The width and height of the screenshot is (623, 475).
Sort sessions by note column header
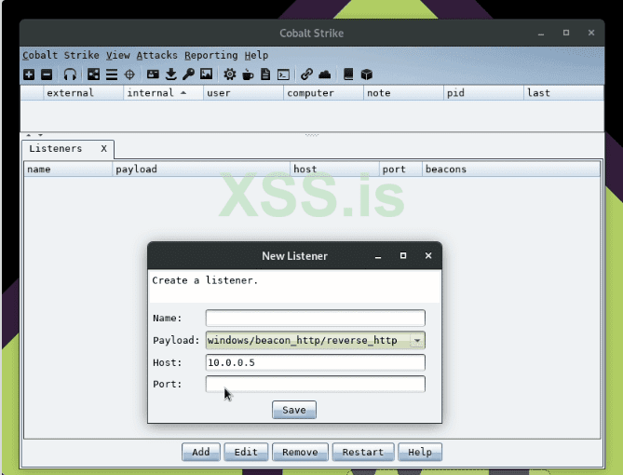[x=403, y=93]
